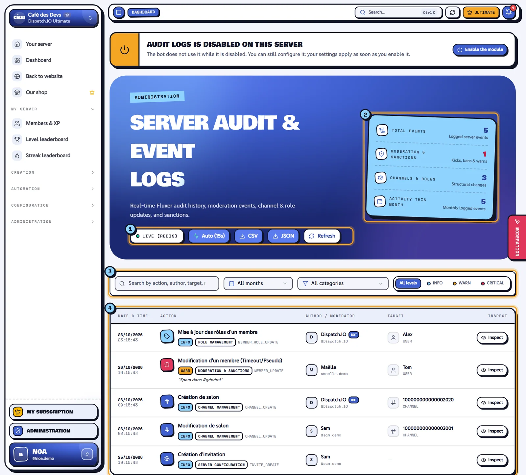The height and width of the screenshot is (475, 526).
Task: Click the gear icon for Création d'invitation
Action: tap(167, 459)
